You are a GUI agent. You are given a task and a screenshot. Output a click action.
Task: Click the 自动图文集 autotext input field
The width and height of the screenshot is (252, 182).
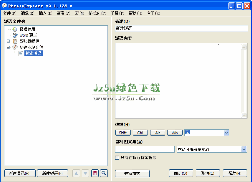tap(145, 149)
